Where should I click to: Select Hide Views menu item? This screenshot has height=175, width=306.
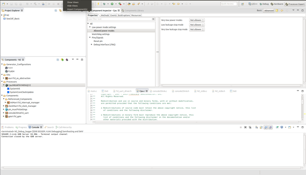[72, 6]
